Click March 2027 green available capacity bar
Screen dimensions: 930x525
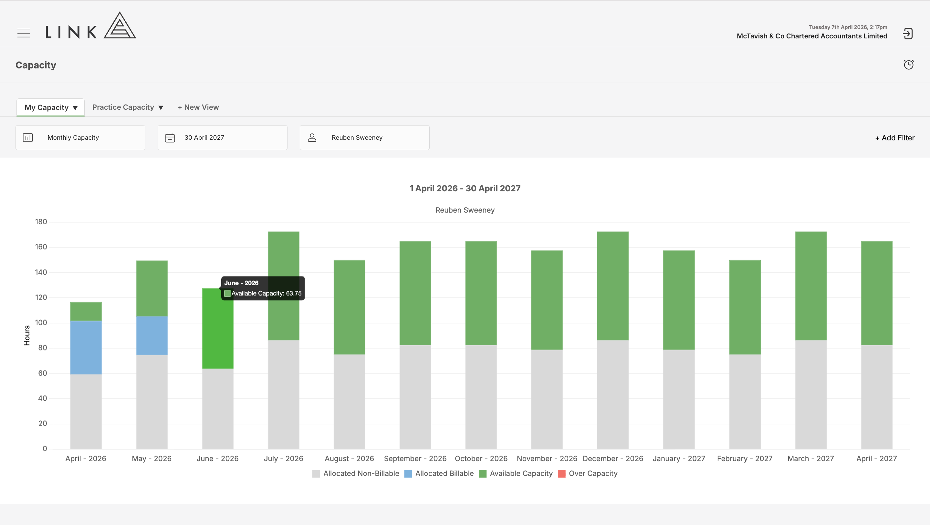click(810, 286)
